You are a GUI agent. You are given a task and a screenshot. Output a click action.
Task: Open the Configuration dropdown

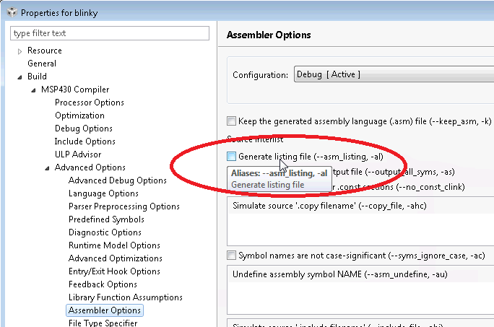(393, 74)
